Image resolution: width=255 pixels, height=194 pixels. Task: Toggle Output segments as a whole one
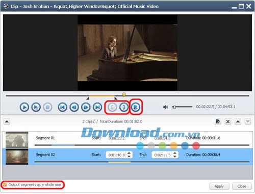[5, 185]
